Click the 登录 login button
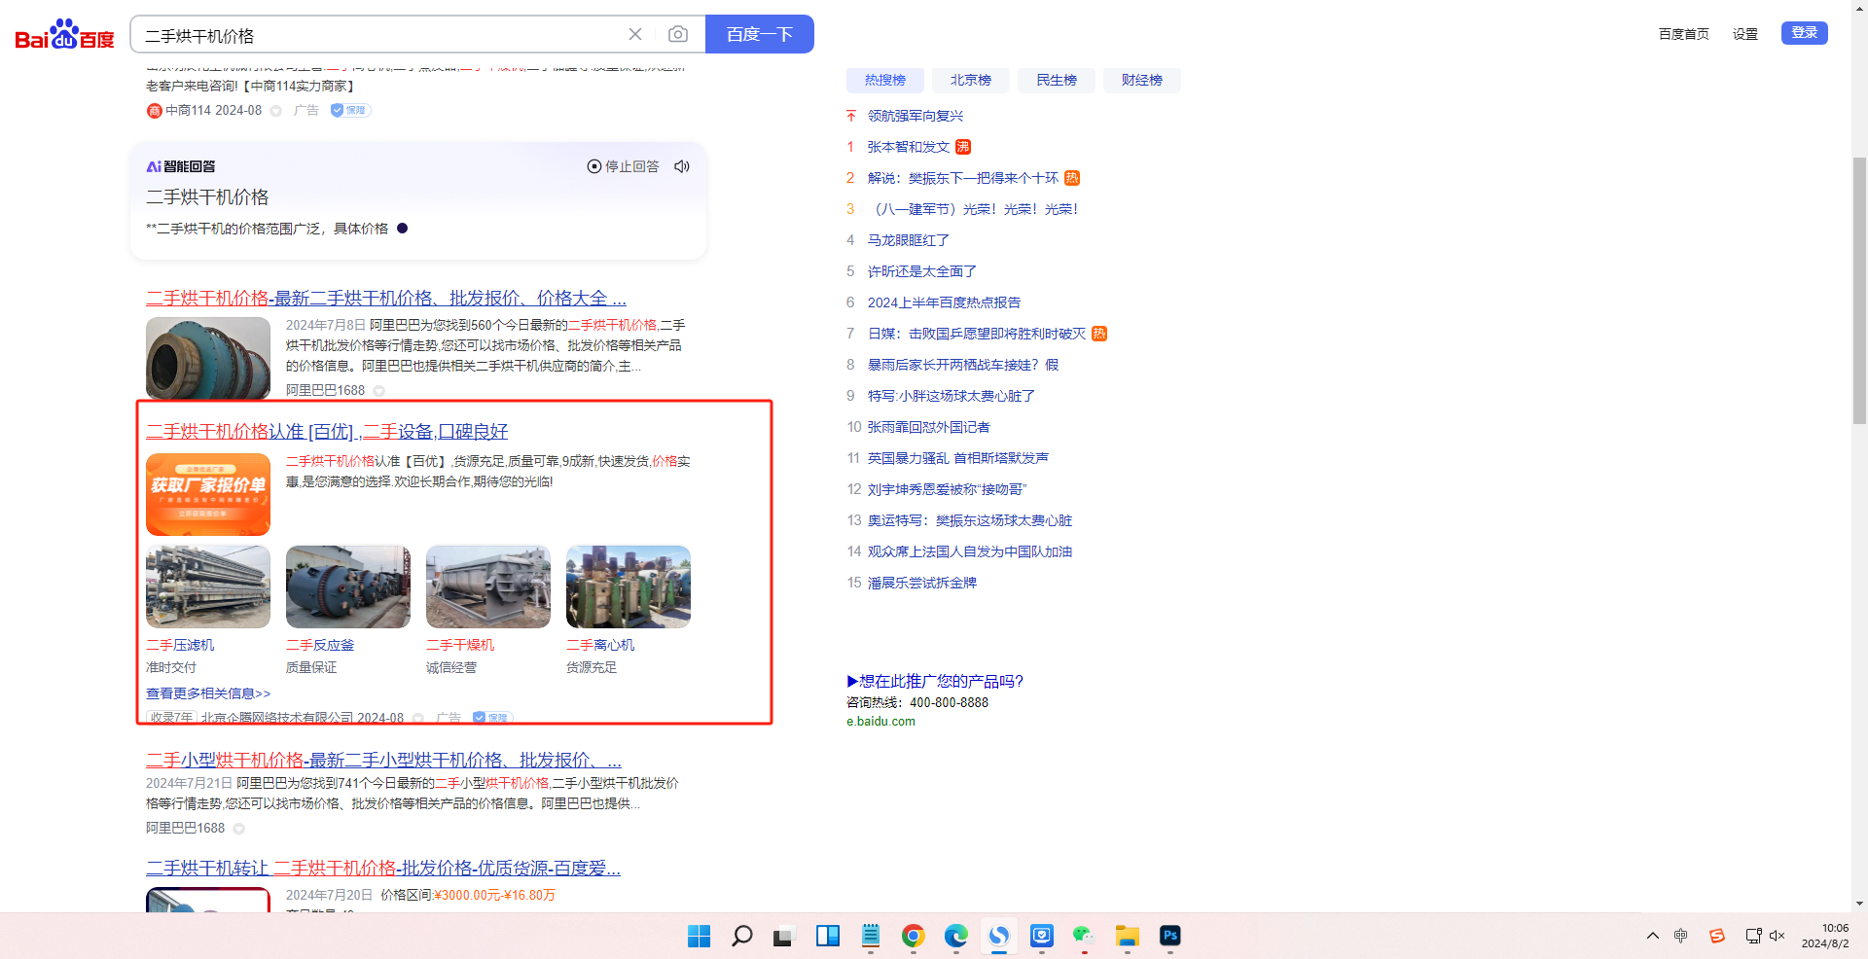Image resolution: width=1868 pixels, height=959 pixels. coord(1804,33)
